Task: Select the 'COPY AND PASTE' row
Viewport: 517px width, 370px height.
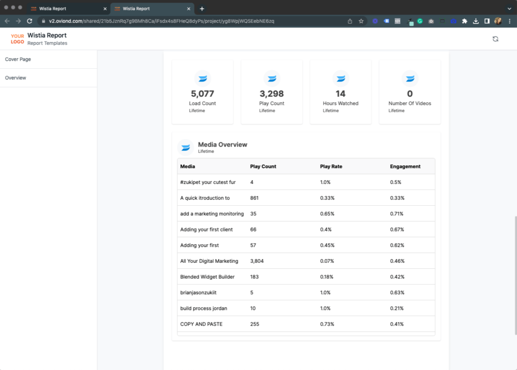Action: 306,324
